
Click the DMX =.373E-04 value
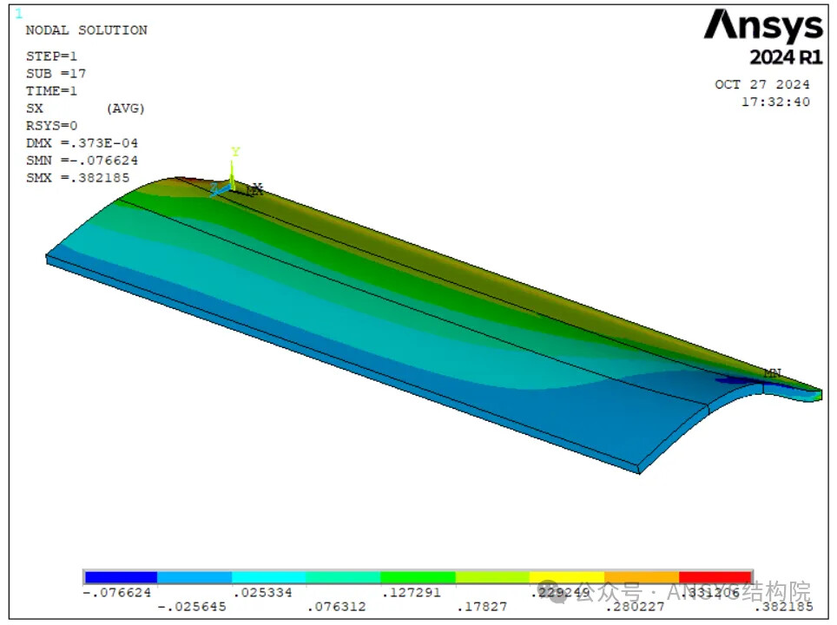(82, 143)
